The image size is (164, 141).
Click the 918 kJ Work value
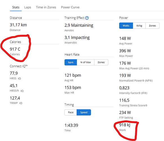(125, 125)
